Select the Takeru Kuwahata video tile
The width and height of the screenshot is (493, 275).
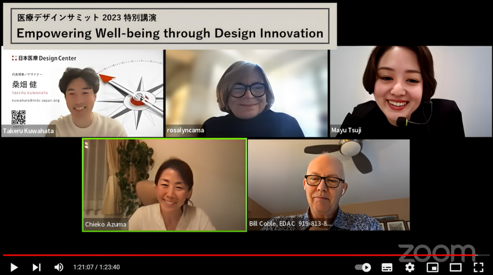[x=82, y=93]
